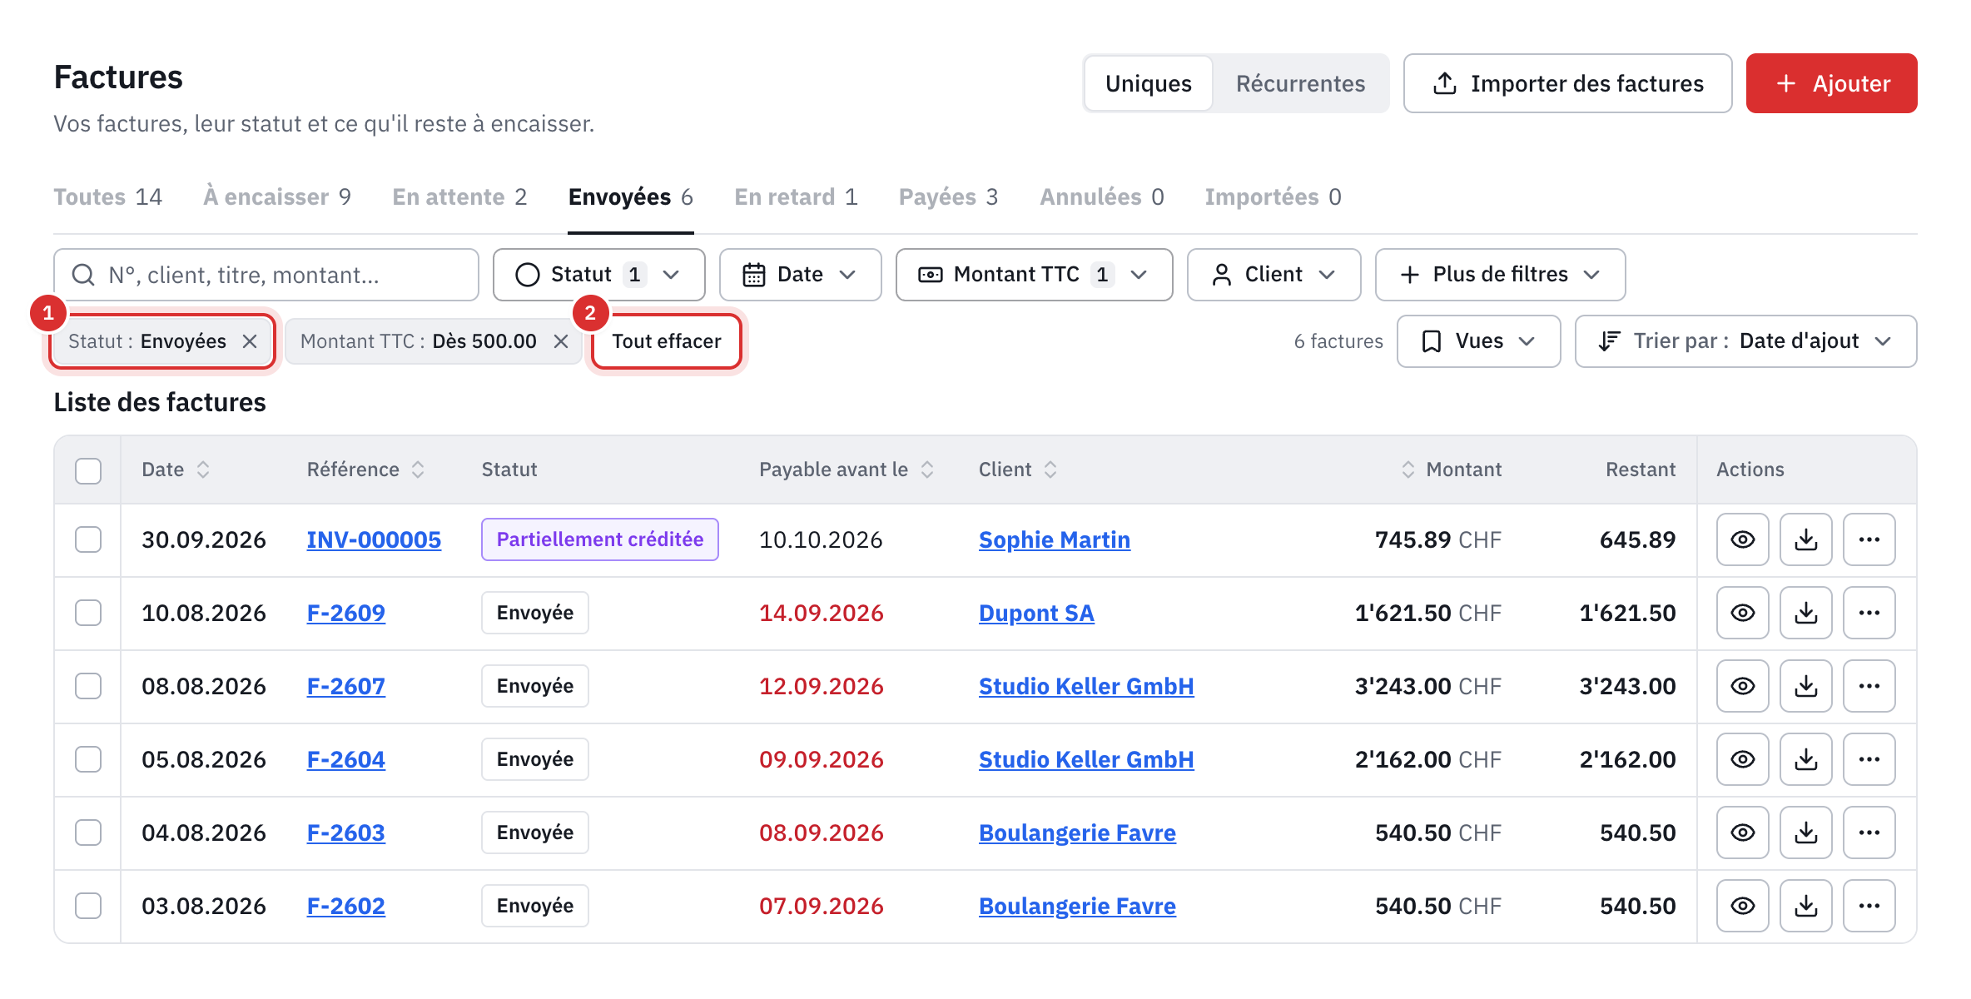Open the Vues dropdown
The height and width of the screenshot is (999, 1971).
click(x=1478, y=341)
